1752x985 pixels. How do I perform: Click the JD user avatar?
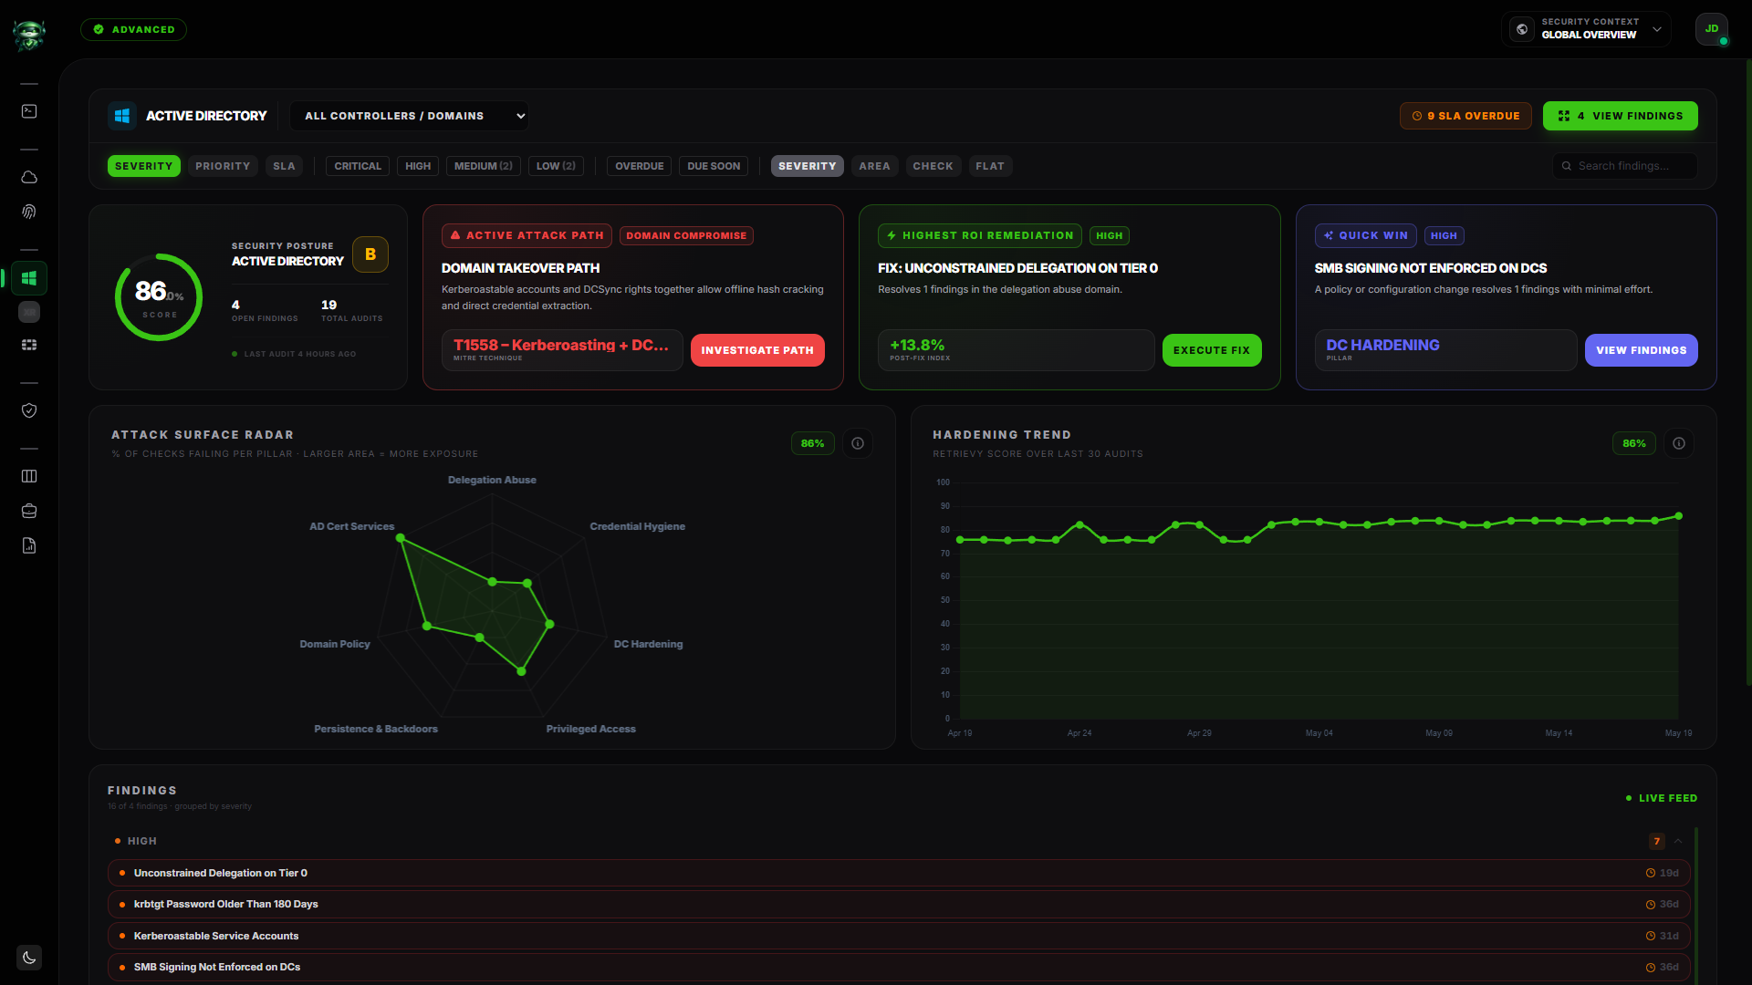click(x=1712, y=29)
